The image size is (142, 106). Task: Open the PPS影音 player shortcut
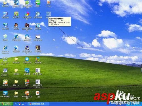tap(5, 83)
